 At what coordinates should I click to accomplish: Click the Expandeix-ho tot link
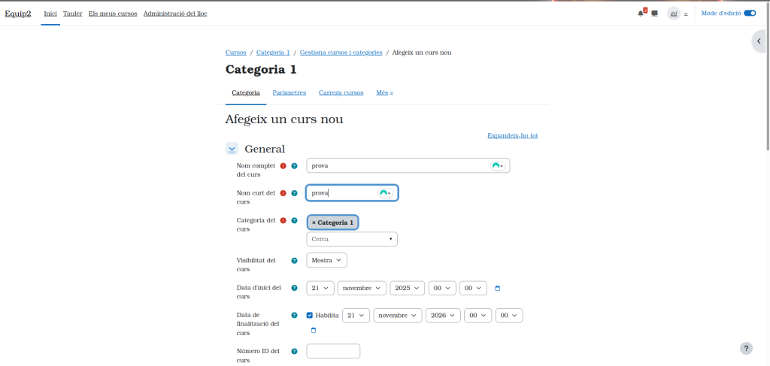pyautogui.click(x=512, y=135)
